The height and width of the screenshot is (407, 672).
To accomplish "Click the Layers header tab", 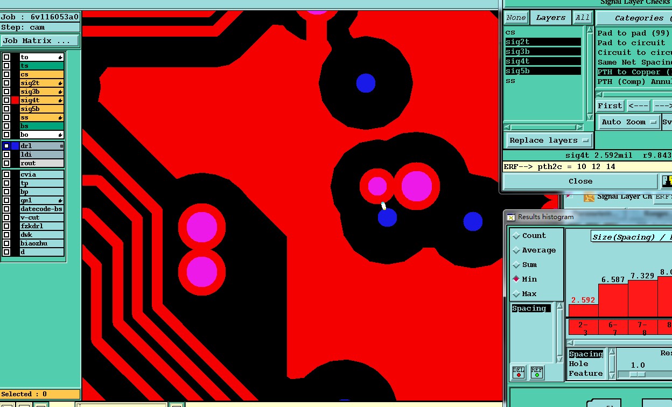I will click(550, 18).
